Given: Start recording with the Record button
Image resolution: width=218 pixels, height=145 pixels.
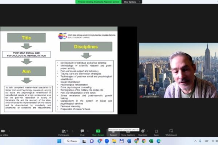Looking at the screenshot, I should pos(113,132).
